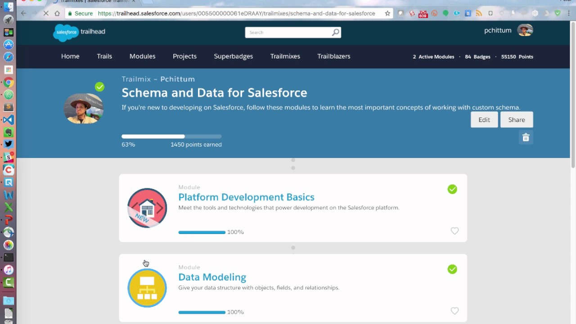Open iTunes from the dock
576x324 pixels.
[x=9, y=270]
